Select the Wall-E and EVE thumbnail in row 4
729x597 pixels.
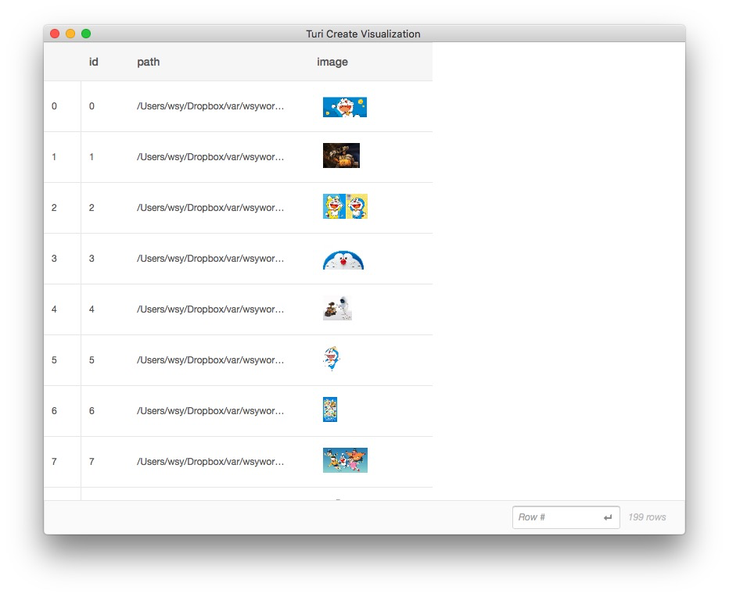(x=337, y=309)
